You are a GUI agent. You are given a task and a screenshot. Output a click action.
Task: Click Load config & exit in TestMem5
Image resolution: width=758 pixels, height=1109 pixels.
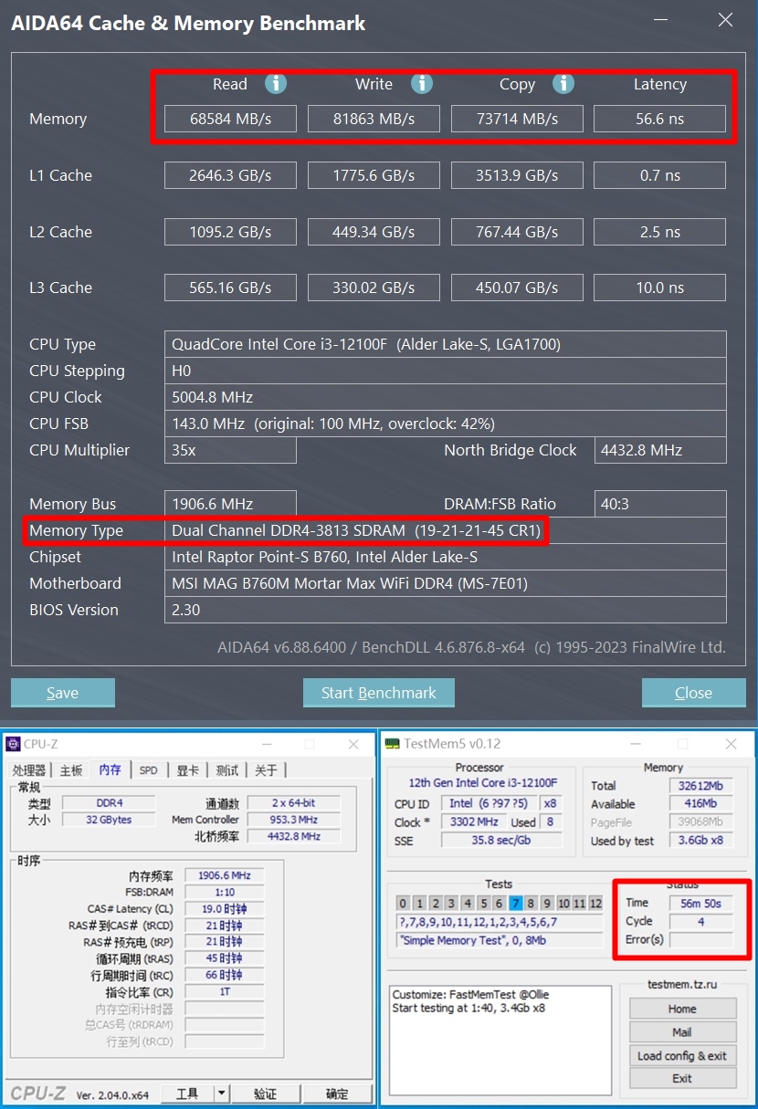(x=682, y=1056)
